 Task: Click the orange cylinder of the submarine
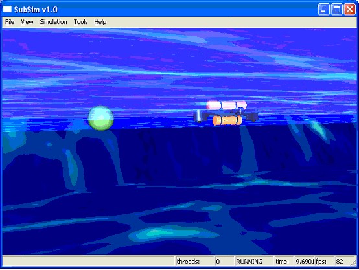pyautogui.click(x=227, y=120)
